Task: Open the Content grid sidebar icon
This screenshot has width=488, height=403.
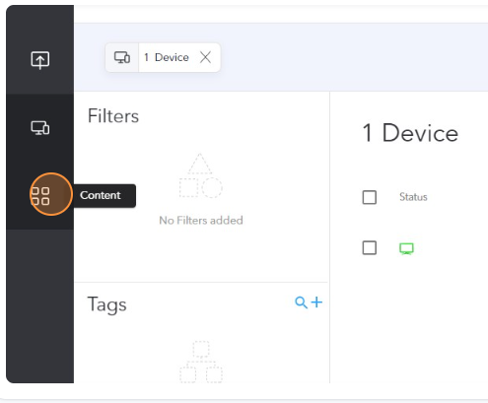Action: click(40, 196)
